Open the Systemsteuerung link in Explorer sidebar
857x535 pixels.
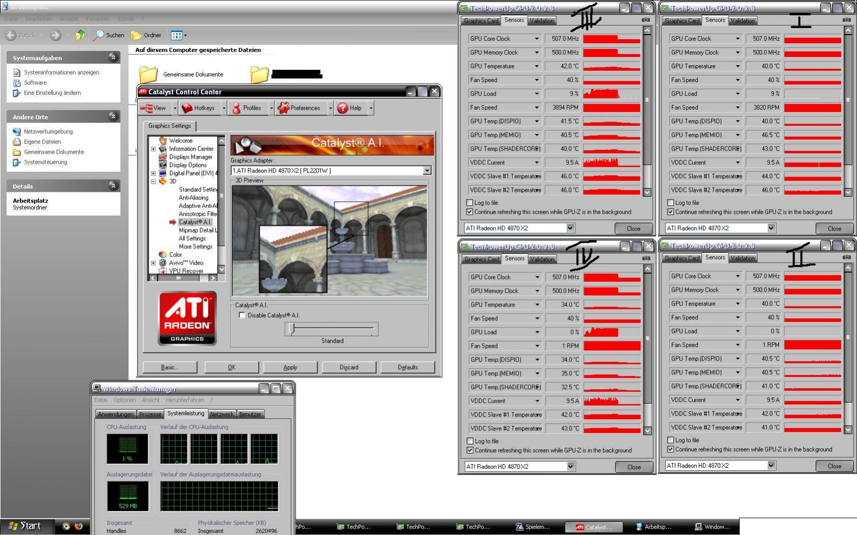[45, 162]
